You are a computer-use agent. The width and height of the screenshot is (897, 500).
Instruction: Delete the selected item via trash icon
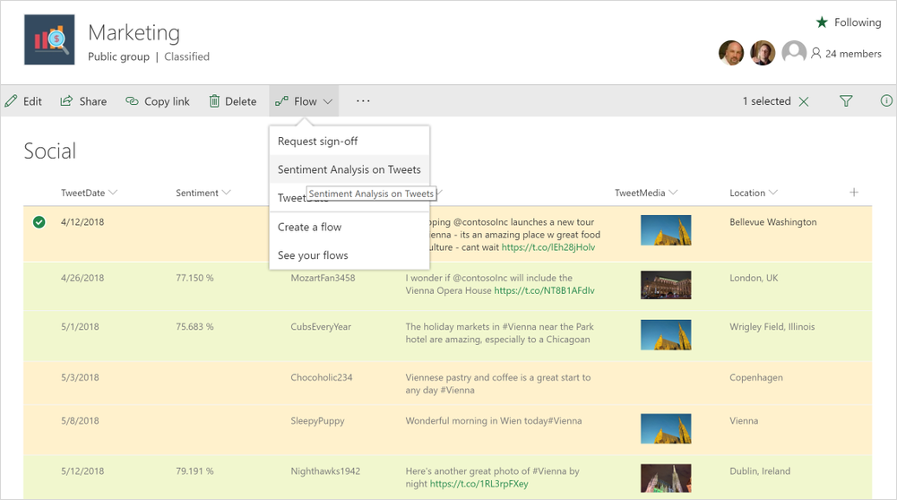[x=215, y=101]
